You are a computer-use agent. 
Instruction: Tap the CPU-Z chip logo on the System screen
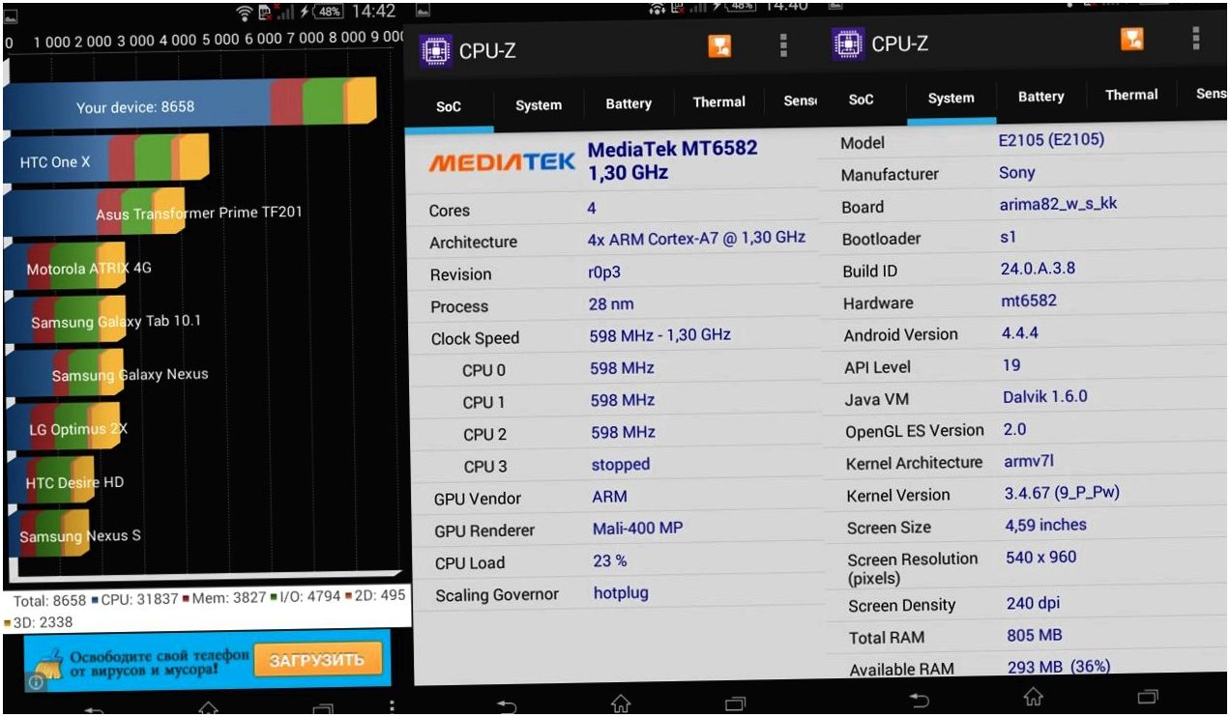849,43
